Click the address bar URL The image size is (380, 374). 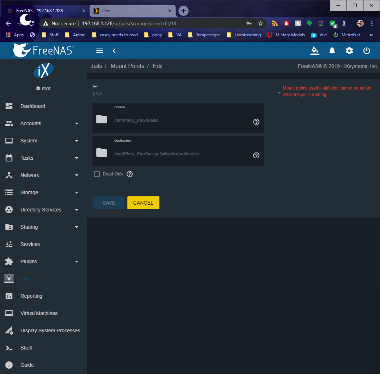(129, 23)
